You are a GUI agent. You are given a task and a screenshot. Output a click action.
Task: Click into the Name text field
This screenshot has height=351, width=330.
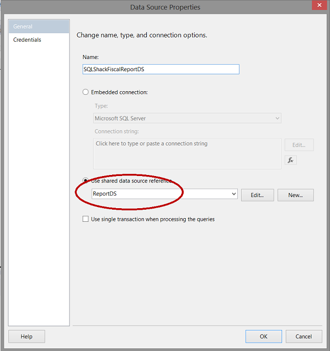[161, 69]
